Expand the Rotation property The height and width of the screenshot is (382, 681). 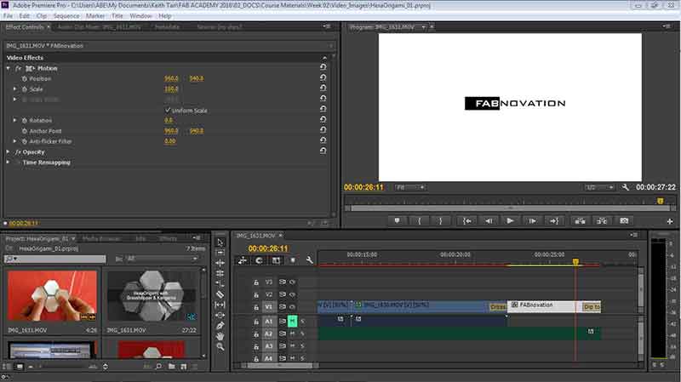[15, 120]
